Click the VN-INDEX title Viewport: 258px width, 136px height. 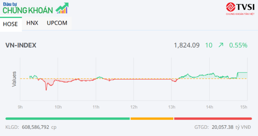tap(21, 45)
